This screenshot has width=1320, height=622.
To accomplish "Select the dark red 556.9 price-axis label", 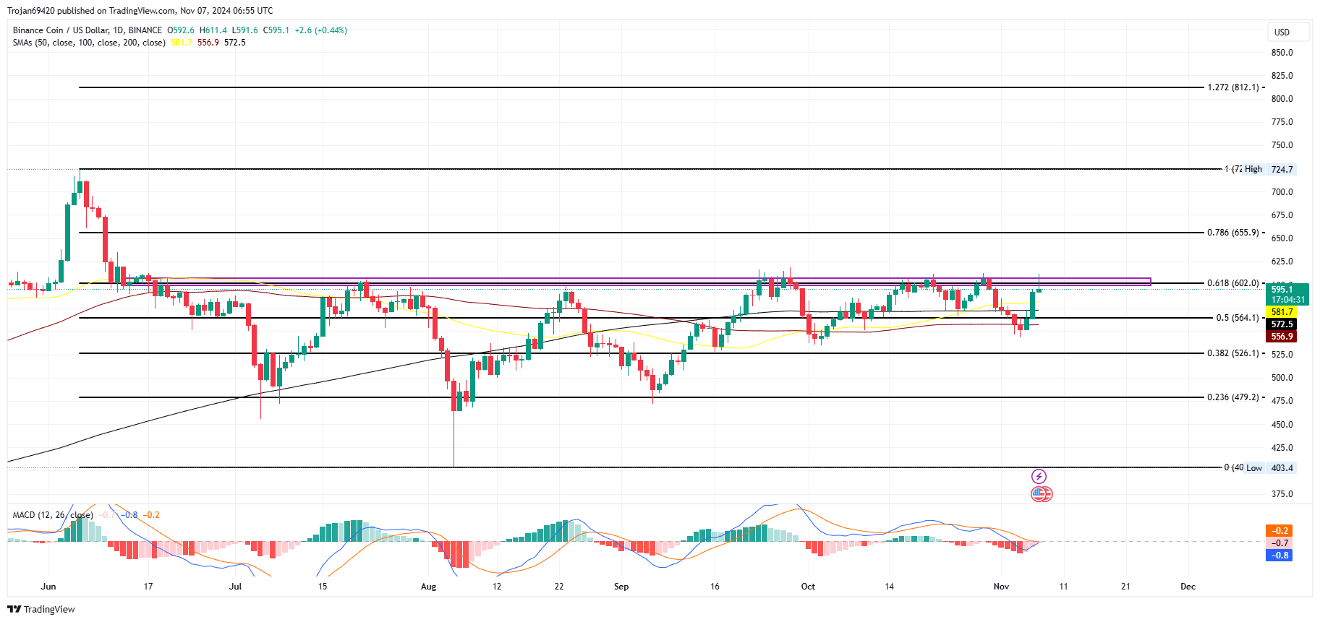I will tap(1282, 337).
